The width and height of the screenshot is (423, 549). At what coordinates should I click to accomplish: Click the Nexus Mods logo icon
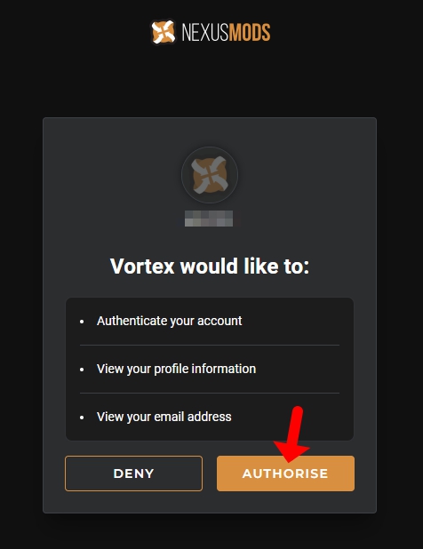(163, 32)
